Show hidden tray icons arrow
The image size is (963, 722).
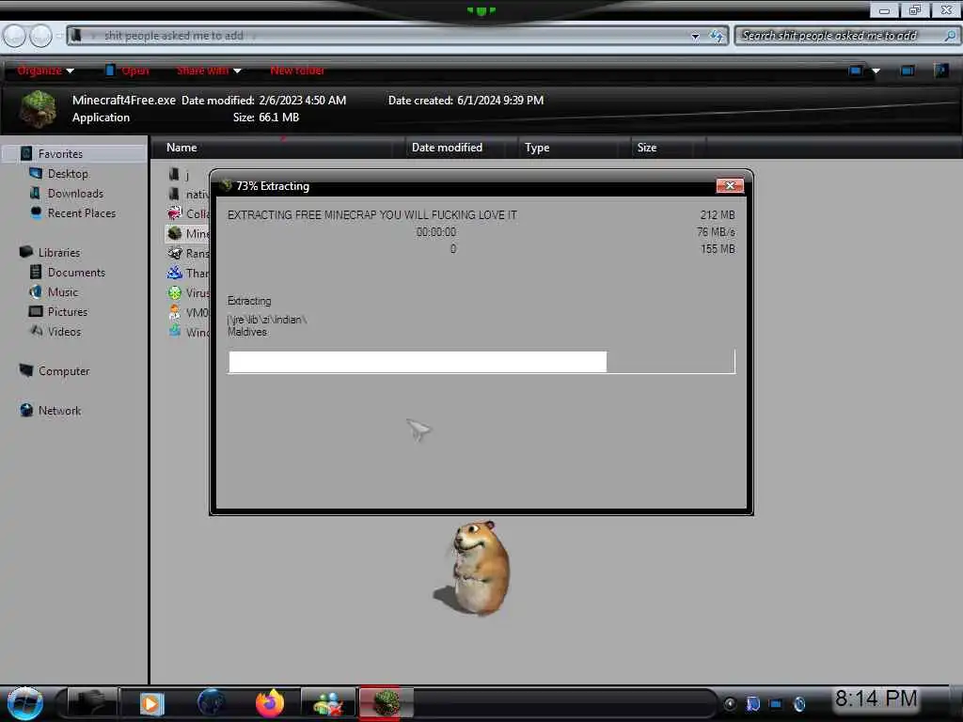tap(730, 704)
